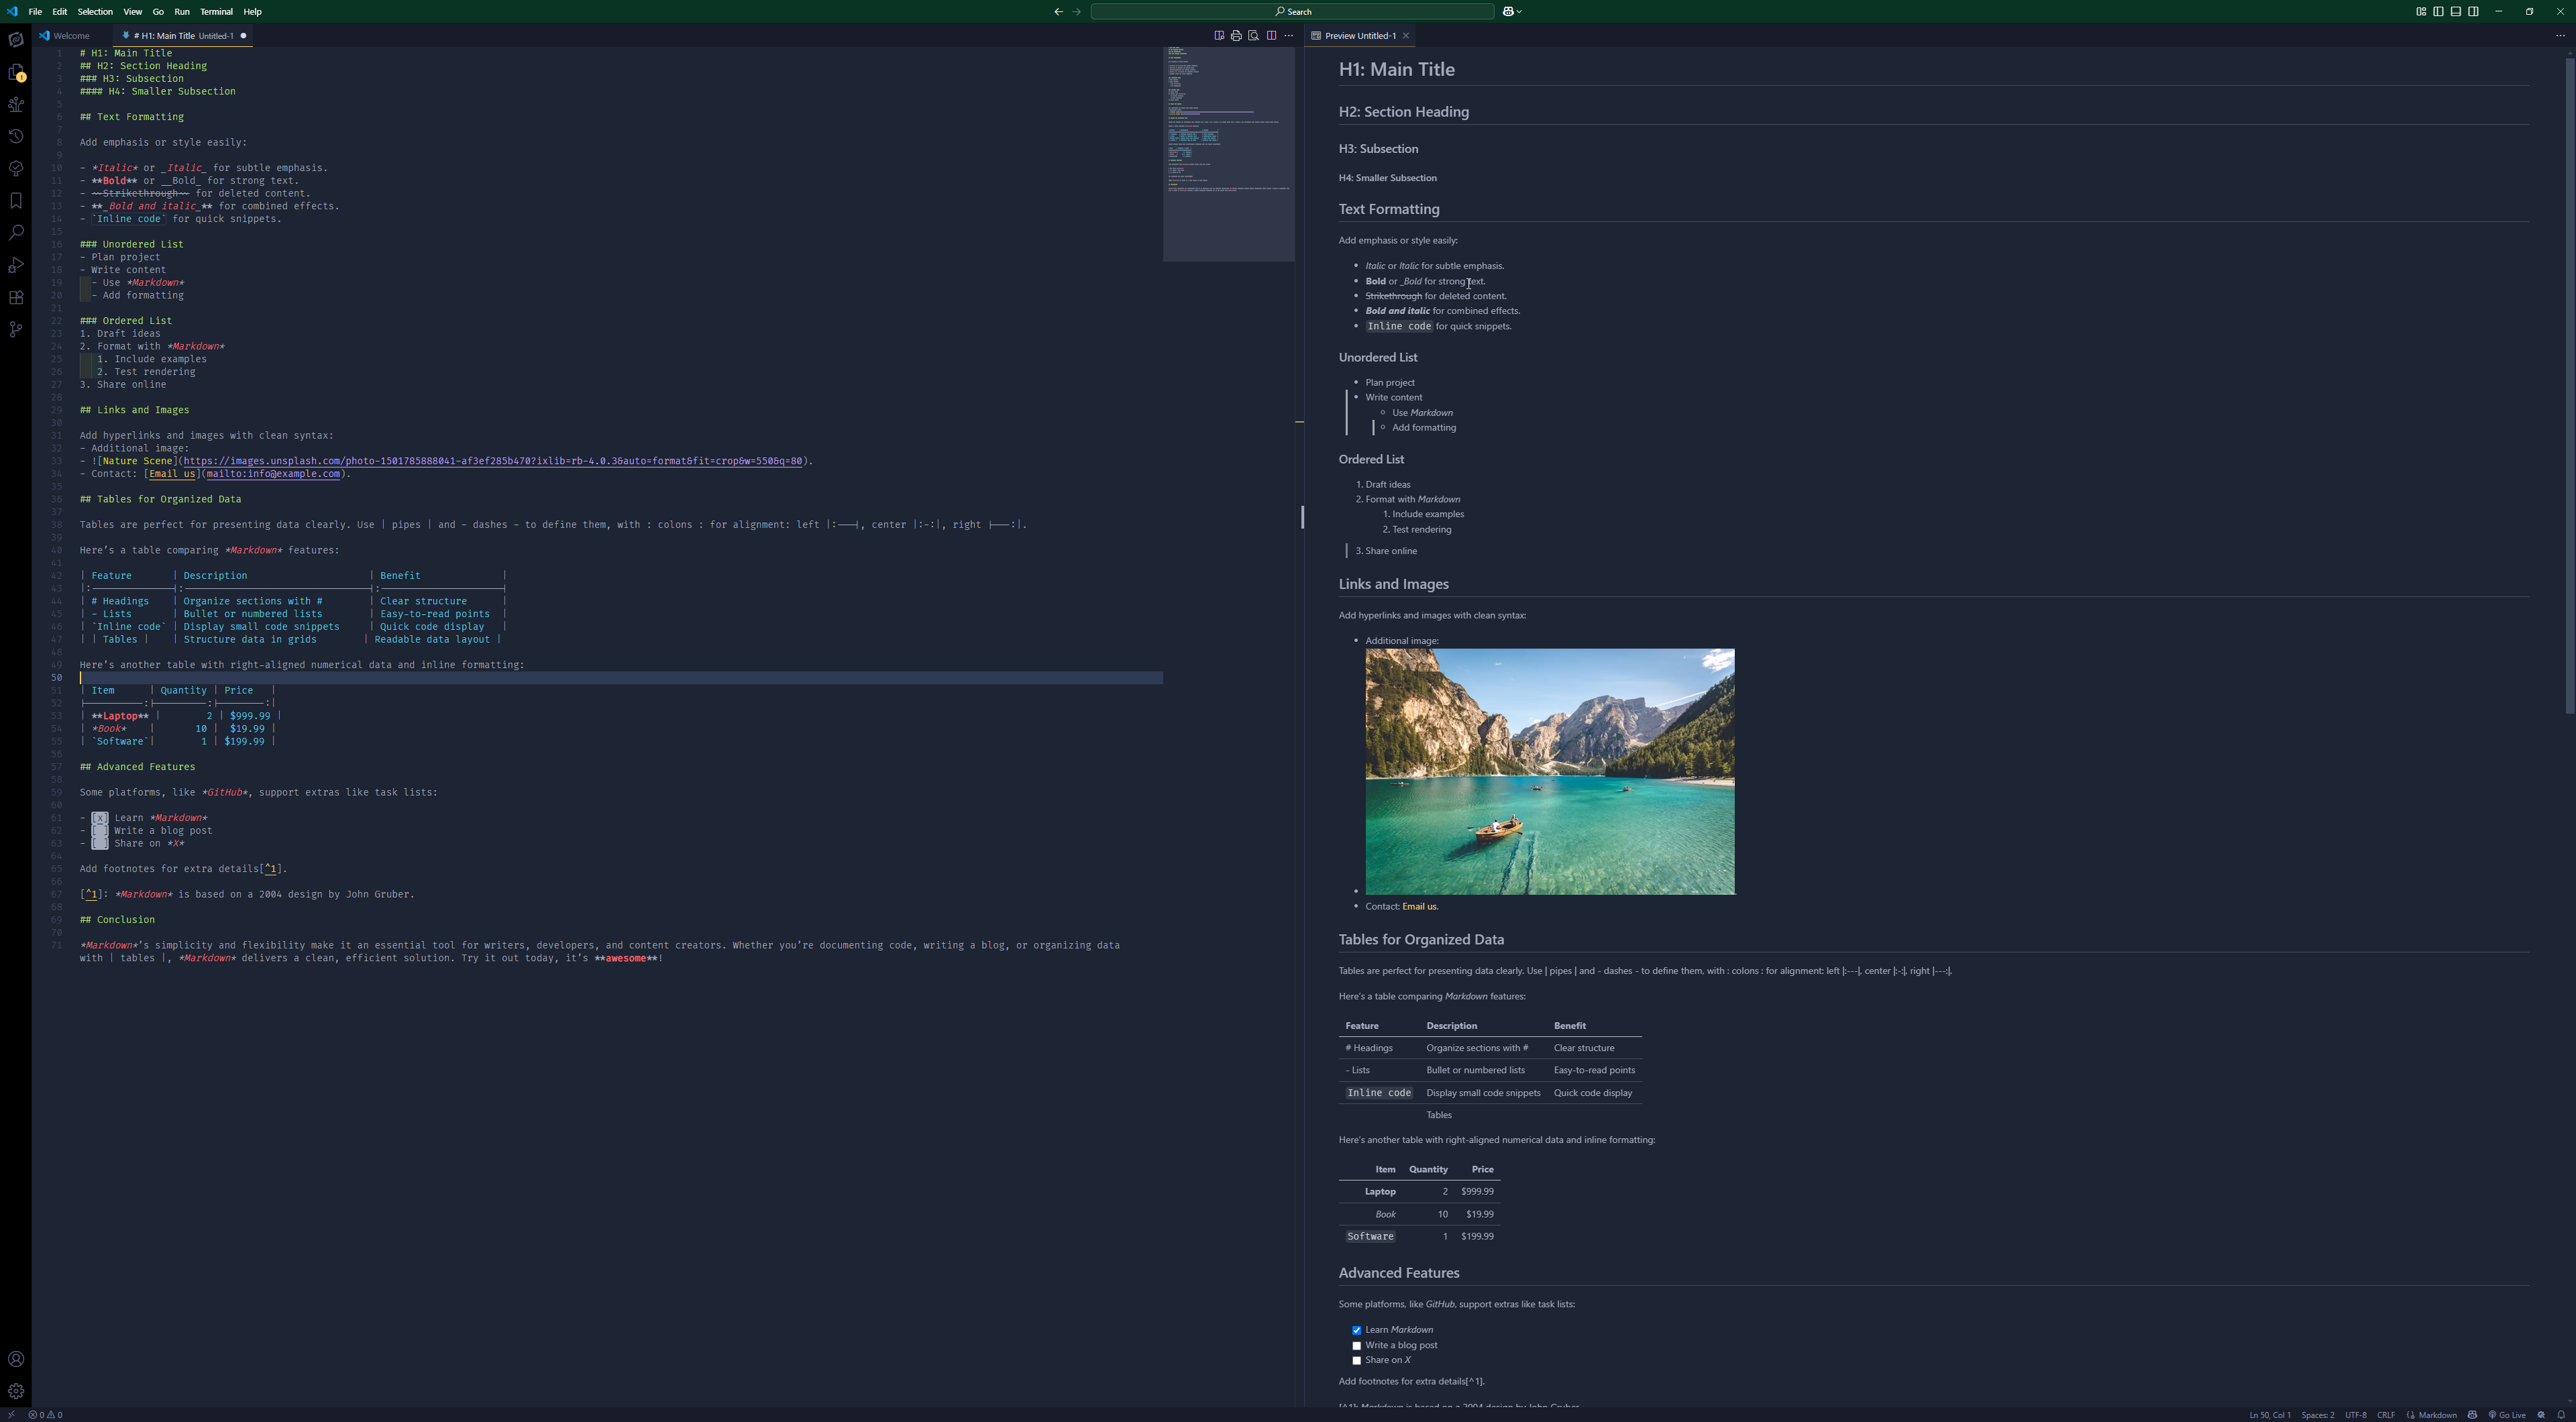Click the editor minimap slider
The height and width of the screenshot is (1422, 2576).
1228,154
